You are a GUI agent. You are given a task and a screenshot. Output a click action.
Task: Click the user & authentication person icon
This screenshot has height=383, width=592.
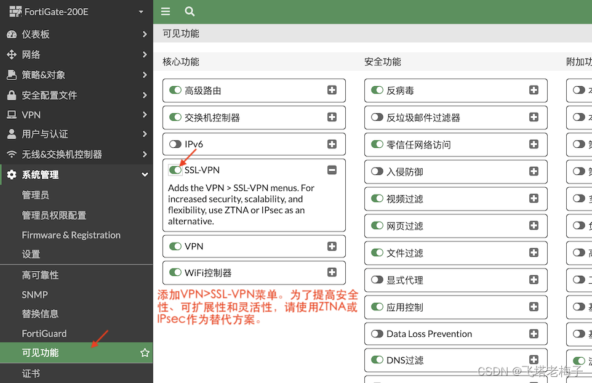click(12, 134)
